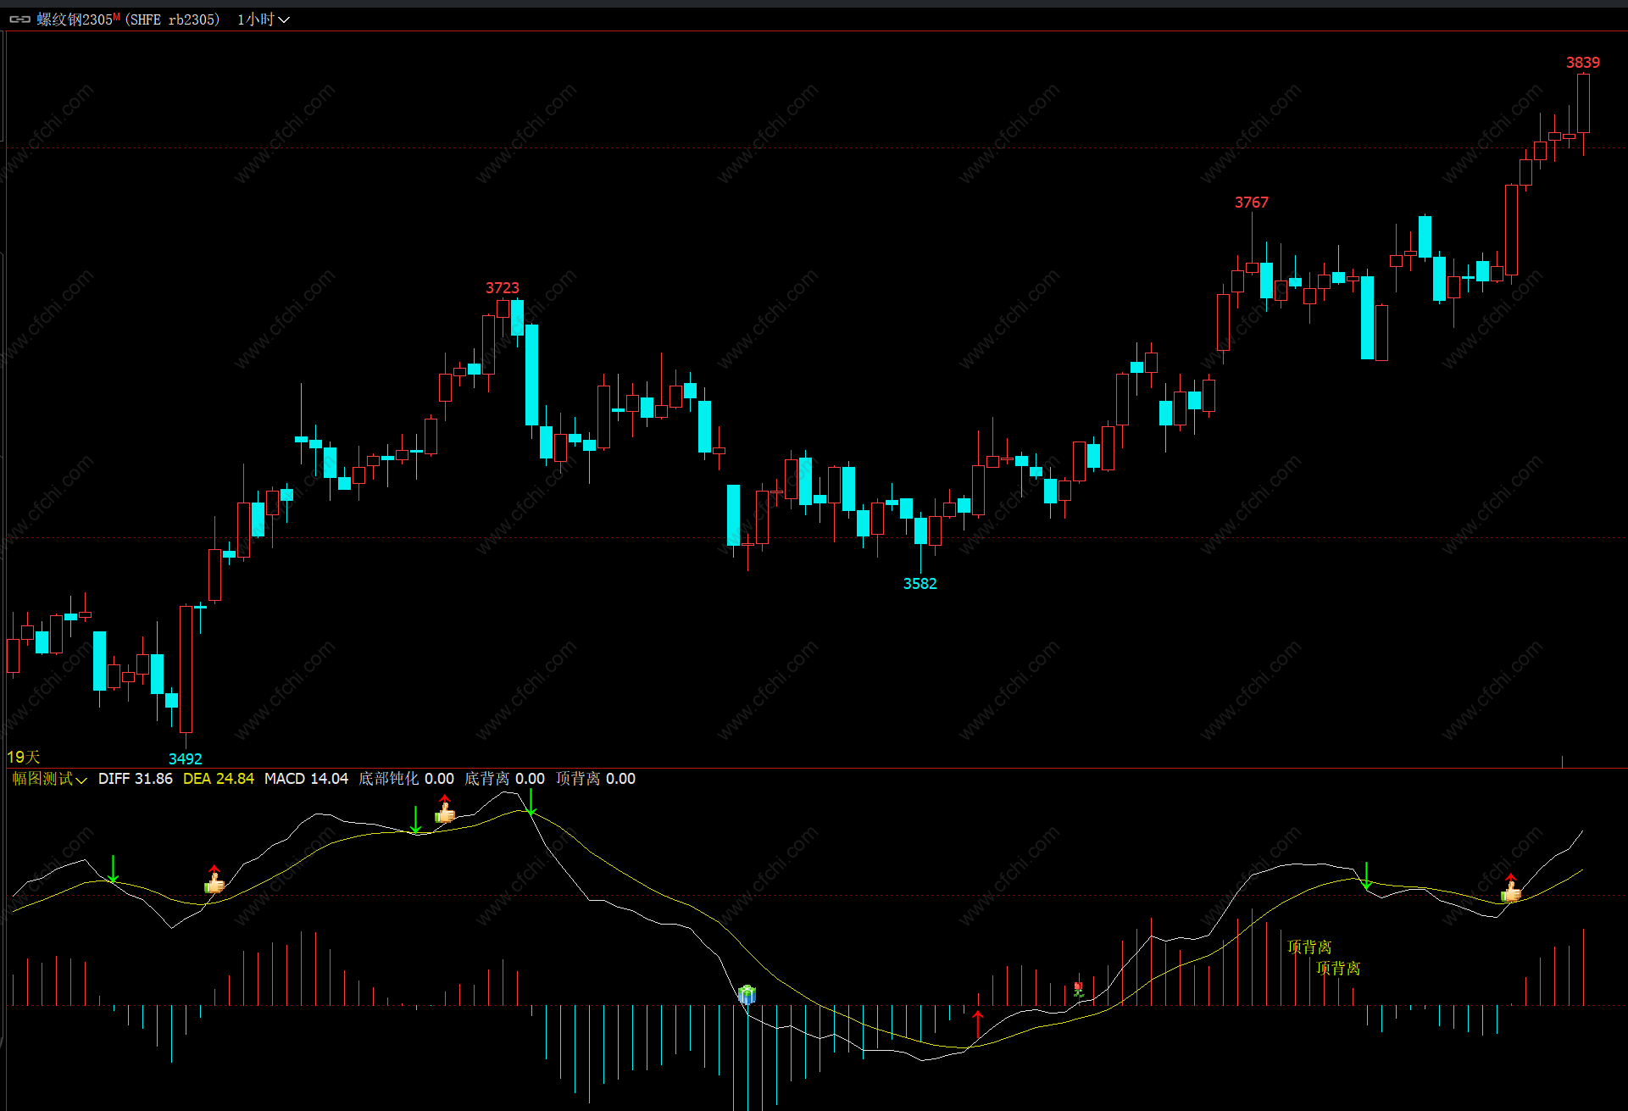Click the upper 顶背离 divergence annotation
This screenshot has width=1628, height=1111.
(1309, 947)
